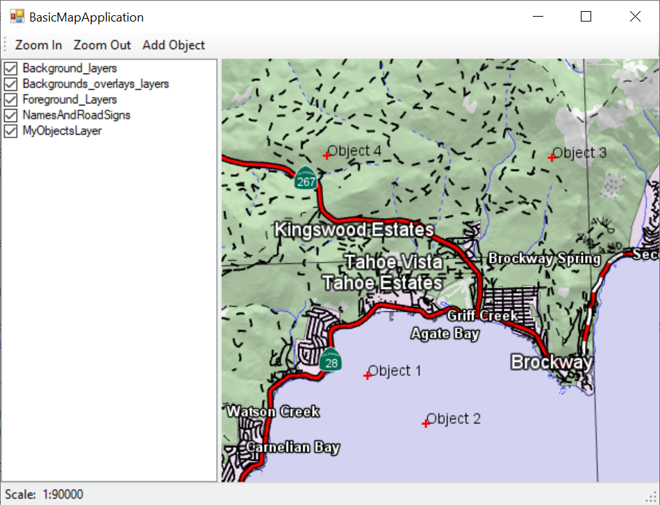Select the Object 3 red cross marker
Image resolution: width=660 pixels, height=505 pixels.
coord(552,158)
